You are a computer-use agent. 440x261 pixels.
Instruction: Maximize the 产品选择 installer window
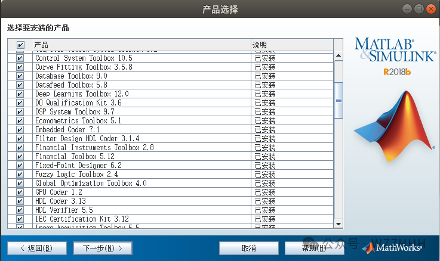419,9
